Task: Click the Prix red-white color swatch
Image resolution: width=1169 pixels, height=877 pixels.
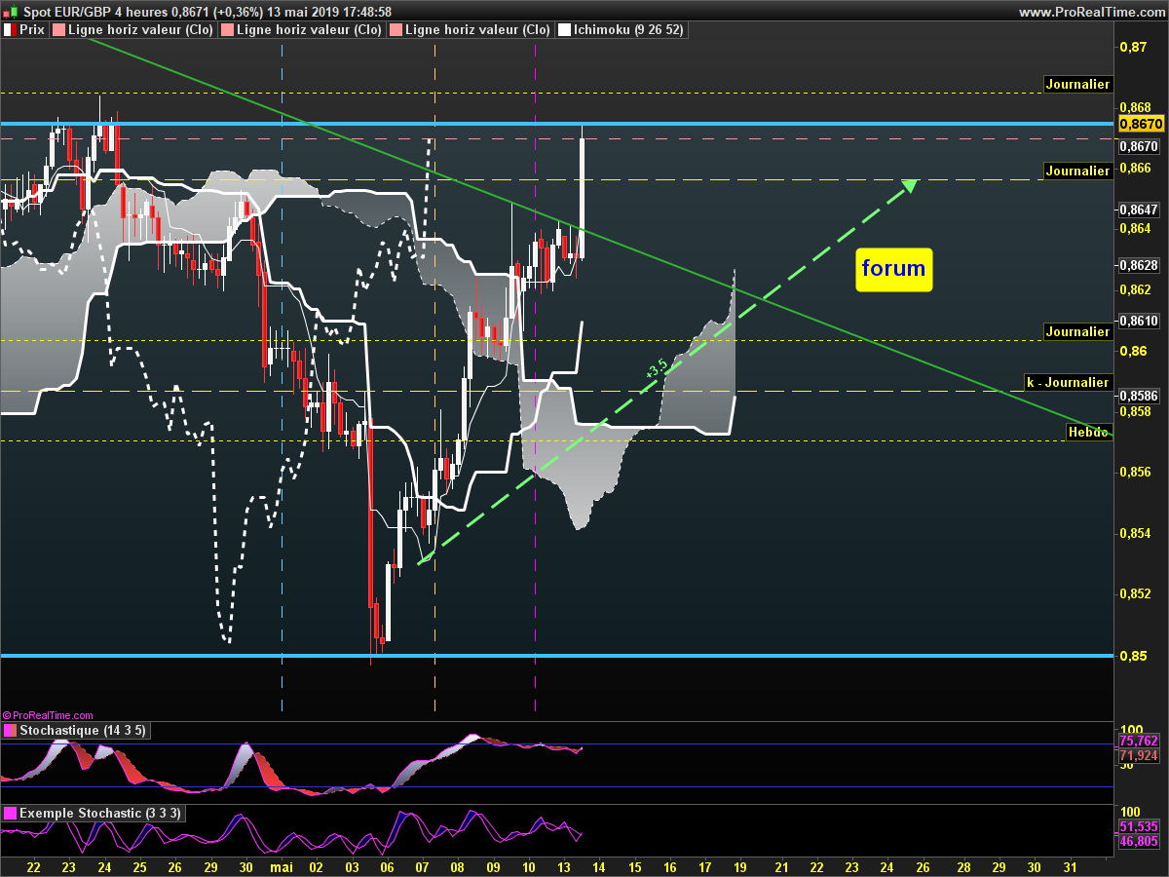Action: click(10, 30)
